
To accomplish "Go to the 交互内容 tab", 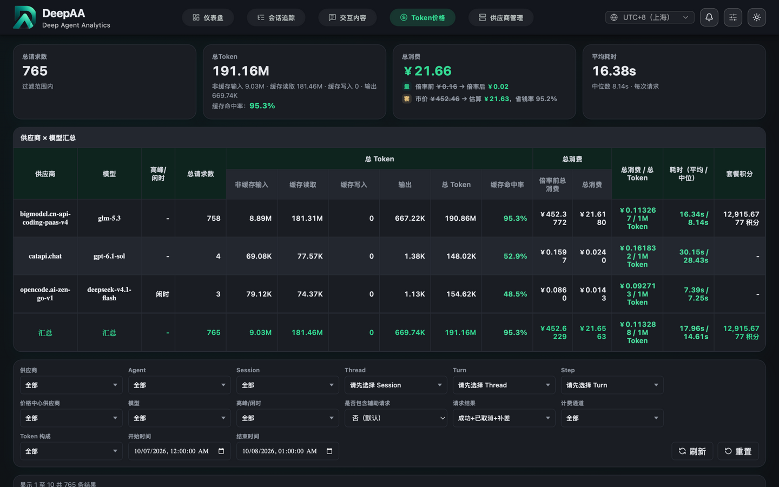I will (347, 18).
